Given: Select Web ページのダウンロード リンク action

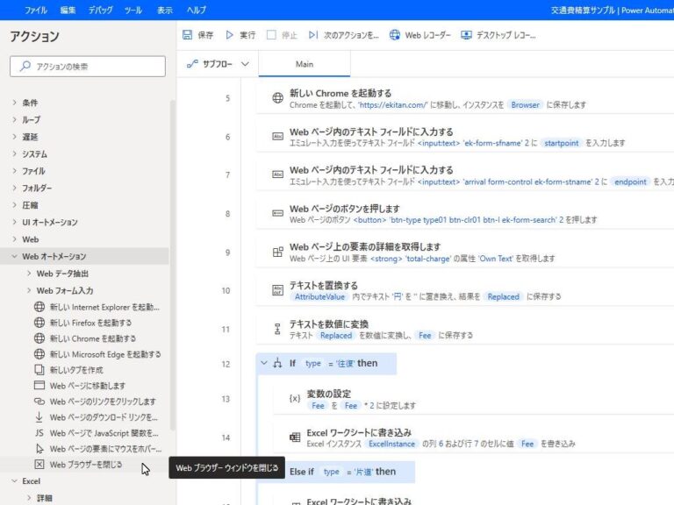Looking at the screenshot, I should pyautogui.click(x=97, y=417).
